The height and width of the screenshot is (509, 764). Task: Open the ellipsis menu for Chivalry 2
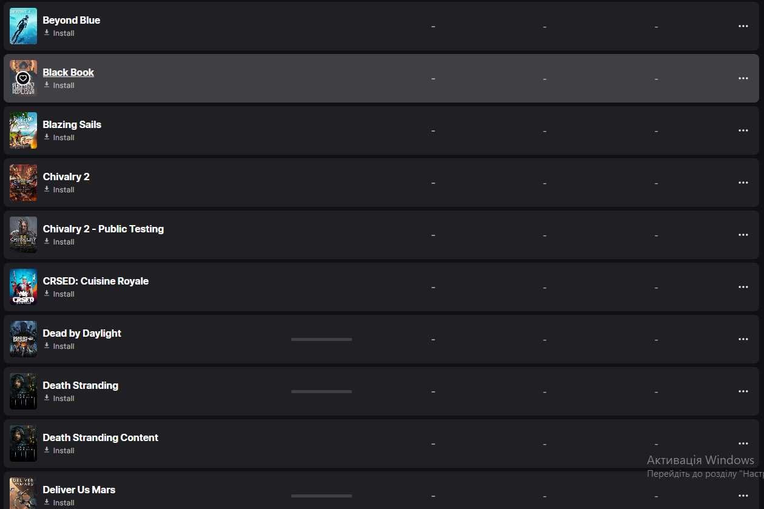(x=743, y=183)
